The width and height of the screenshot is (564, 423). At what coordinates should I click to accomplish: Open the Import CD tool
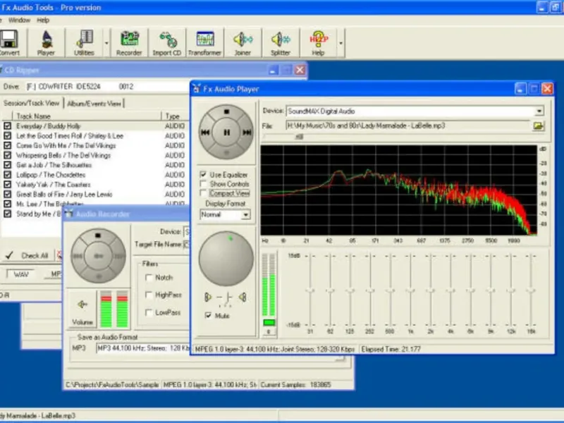coord(167,43)
